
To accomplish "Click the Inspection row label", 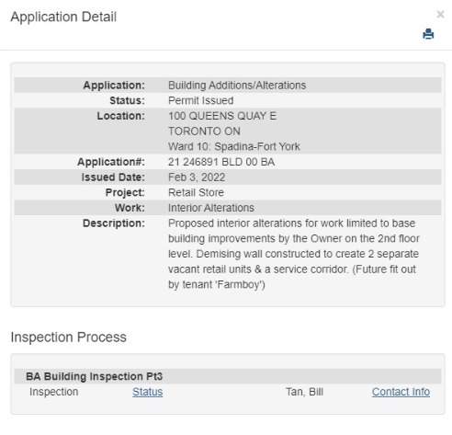I will click(x=54, y=392).
